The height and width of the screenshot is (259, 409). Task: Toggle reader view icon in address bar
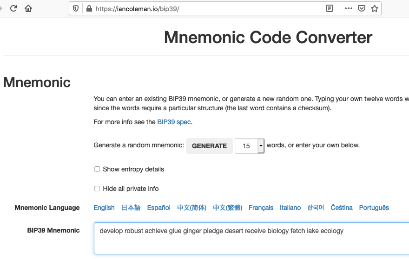(330, 9)
